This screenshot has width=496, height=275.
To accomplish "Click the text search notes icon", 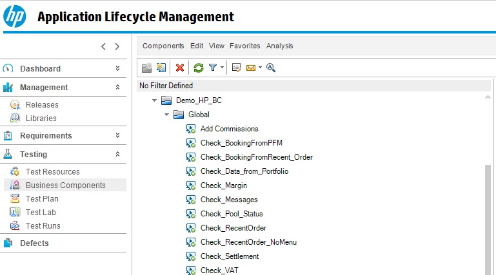I will coord(236,68).
